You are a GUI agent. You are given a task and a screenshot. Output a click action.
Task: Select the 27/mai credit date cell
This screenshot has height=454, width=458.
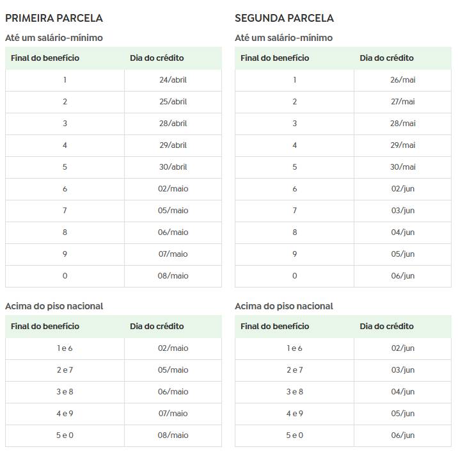click(x=403, y=102)
